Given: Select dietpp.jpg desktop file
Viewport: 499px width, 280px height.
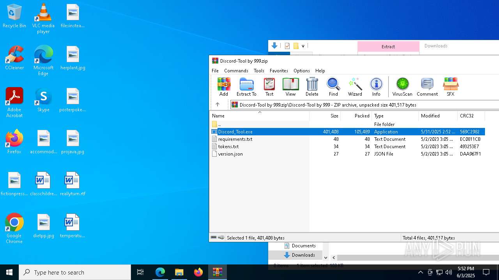Looking at the screenshot, I should click(x=43, y=226).
